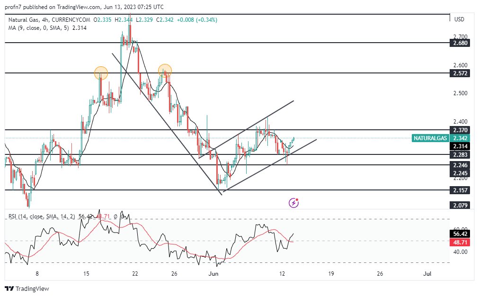This screenshot has width=479, height=297.
Task: Select the 2.370 price level label
Action: 460,130
